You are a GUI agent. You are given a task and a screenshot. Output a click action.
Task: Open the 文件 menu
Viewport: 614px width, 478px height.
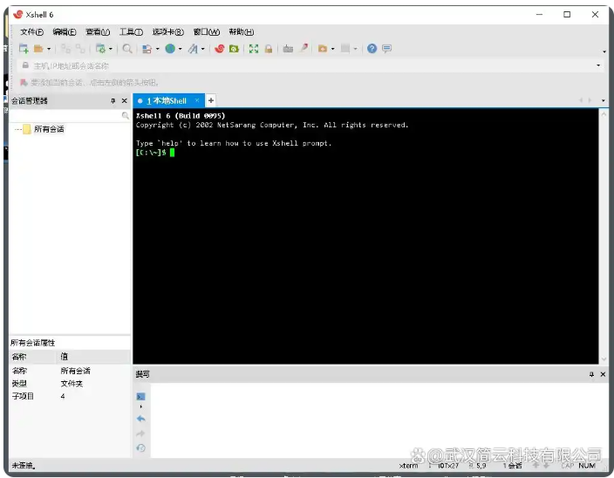31,32
